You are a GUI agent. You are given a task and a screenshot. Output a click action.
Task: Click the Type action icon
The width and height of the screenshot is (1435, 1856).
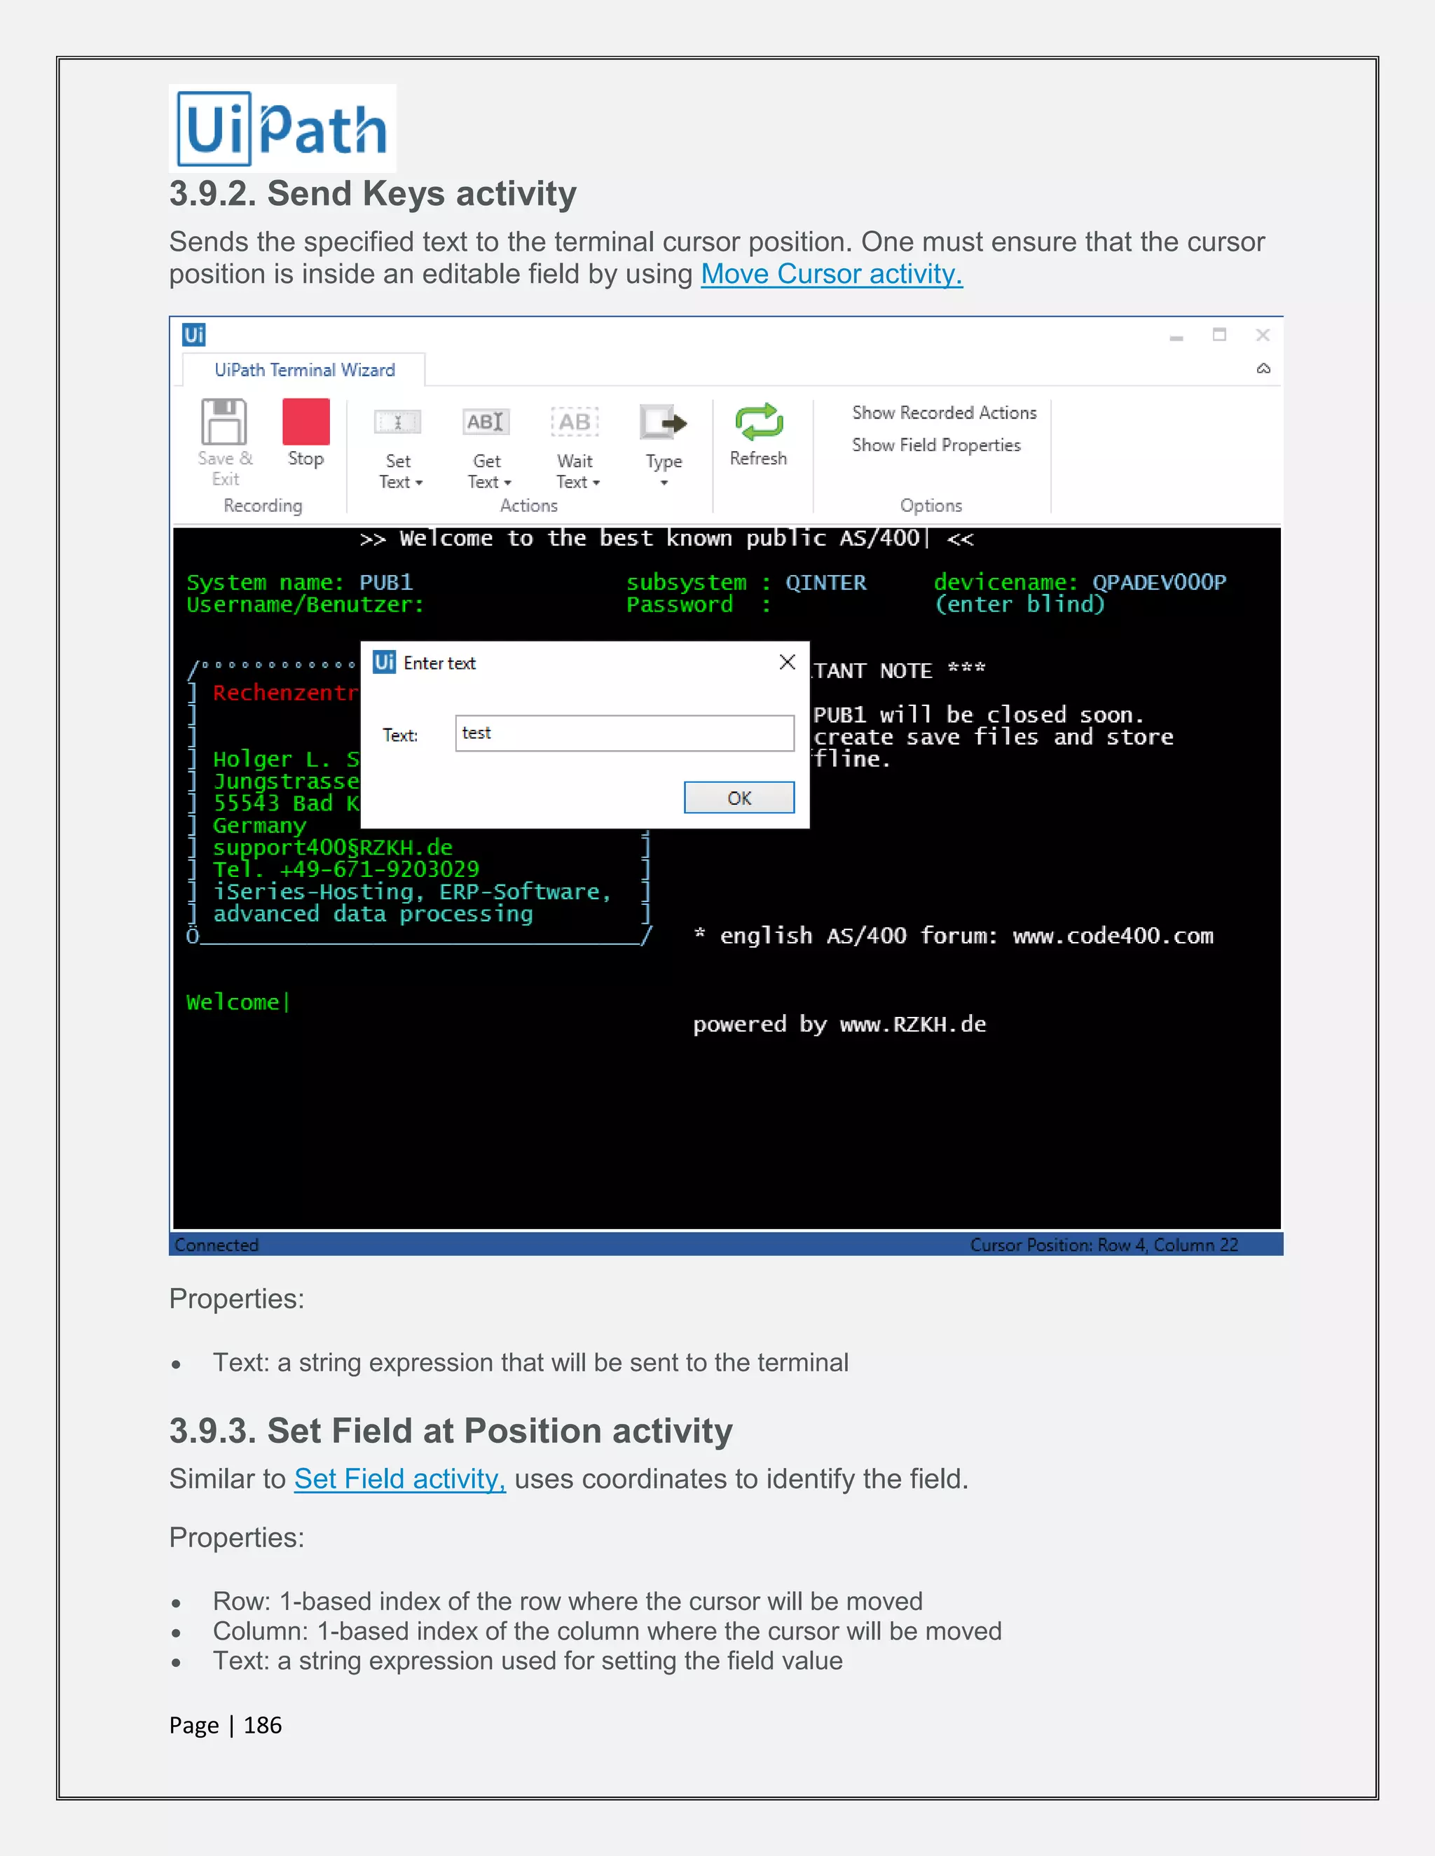(663, 422)
